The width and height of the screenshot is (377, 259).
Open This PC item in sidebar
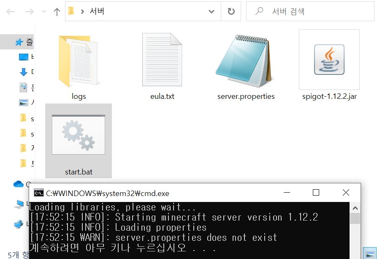tap(19, 204)
